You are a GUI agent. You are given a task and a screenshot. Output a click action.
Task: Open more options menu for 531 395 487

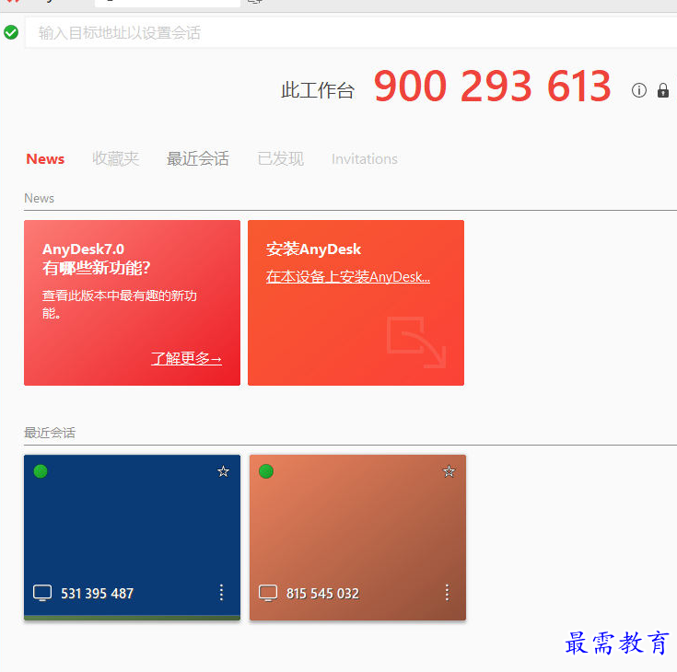221,593
